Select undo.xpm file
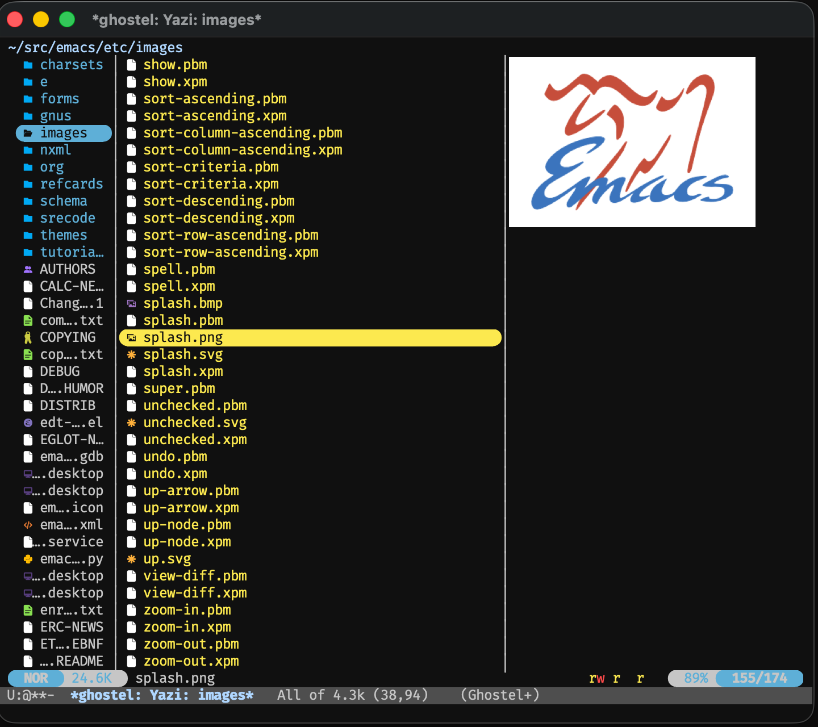The image size is (818, 727). (x=175, y=474)
